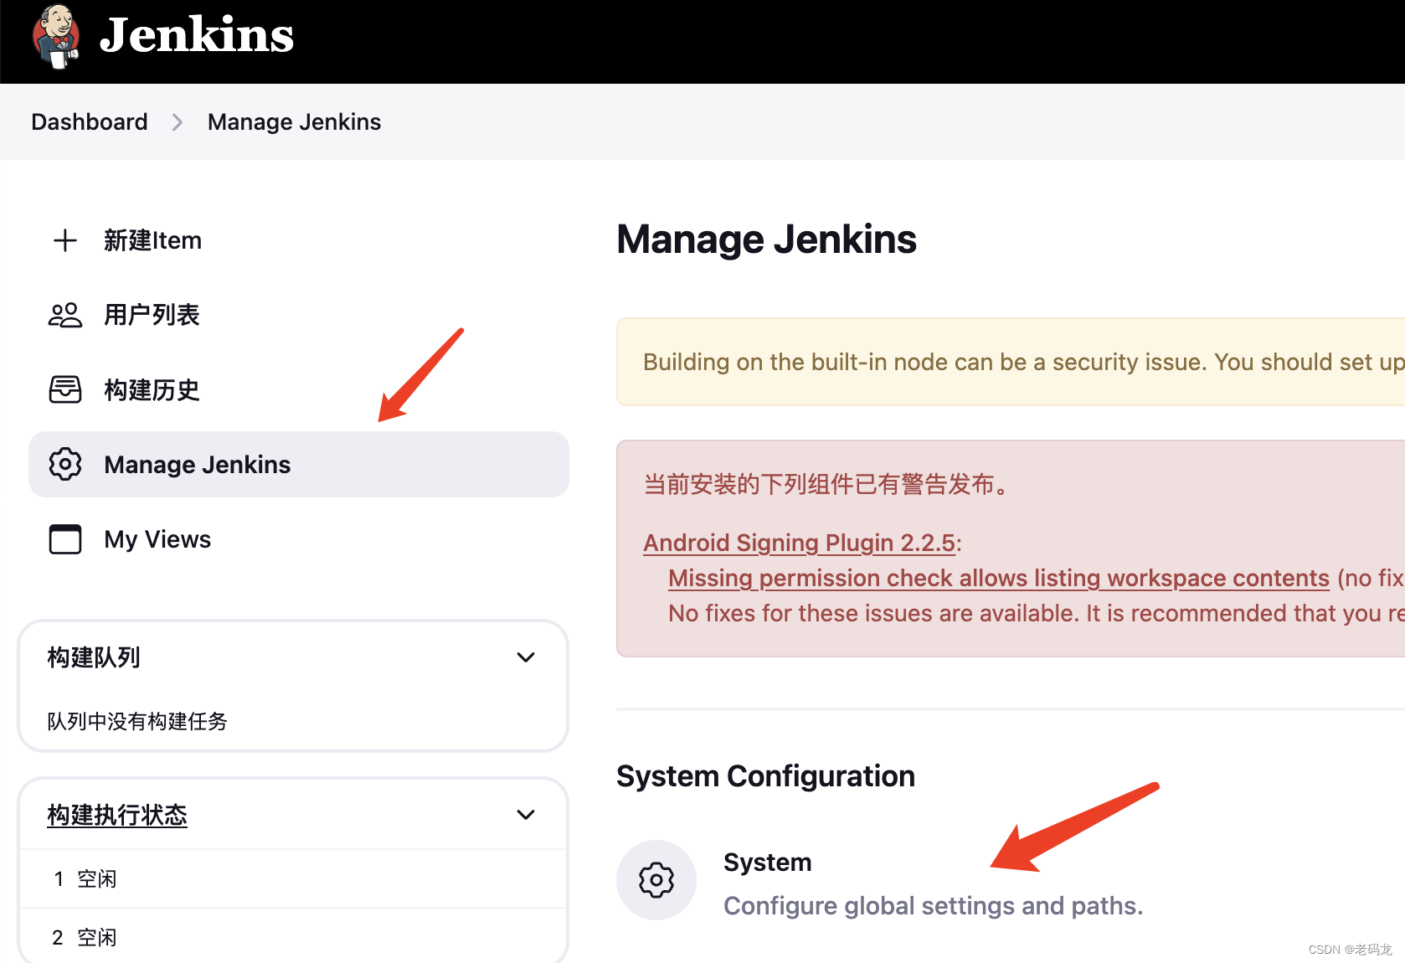This screenshot has width=1405, height=963.
Task: Click the 构建队列 panel heading
Action: tap(94, 657)
